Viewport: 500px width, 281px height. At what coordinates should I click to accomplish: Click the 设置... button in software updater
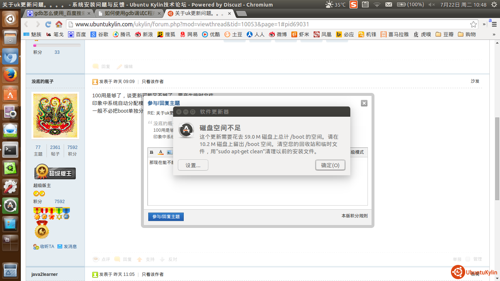[x=193, y=165]
